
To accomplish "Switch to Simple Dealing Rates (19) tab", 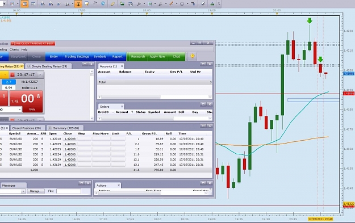I will click(x=48, y=66).
